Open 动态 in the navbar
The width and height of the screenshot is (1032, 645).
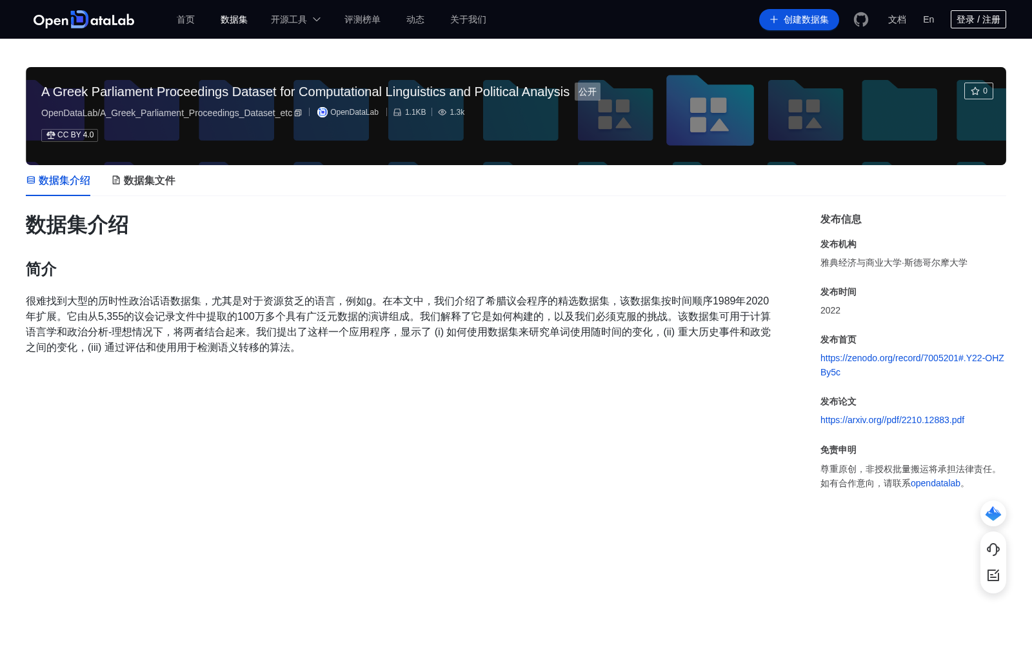[x=415, y=19]
